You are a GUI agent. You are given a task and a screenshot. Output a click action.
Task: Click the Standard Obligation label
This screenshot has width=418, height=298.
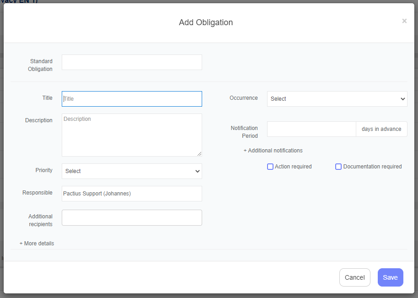pos(40,65)
